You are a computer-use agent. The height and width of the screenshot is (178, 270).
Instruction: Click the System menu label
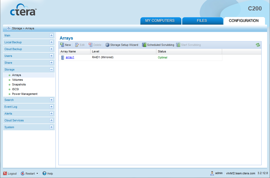[x=9, y=127]
